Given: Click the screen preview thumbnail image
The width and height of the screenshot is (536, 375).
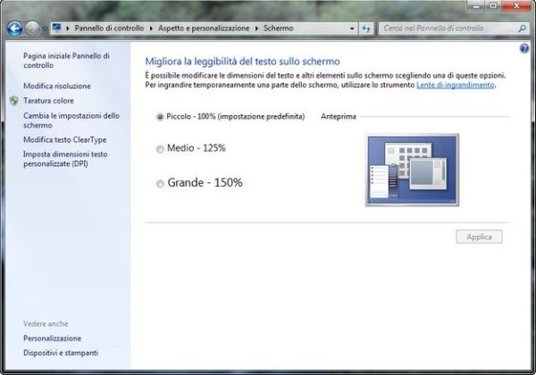Looking at the screenshot, I should point(412,170).
